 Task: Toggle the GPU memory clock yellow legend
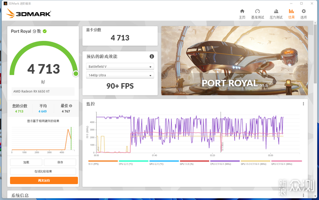[256, 161]
